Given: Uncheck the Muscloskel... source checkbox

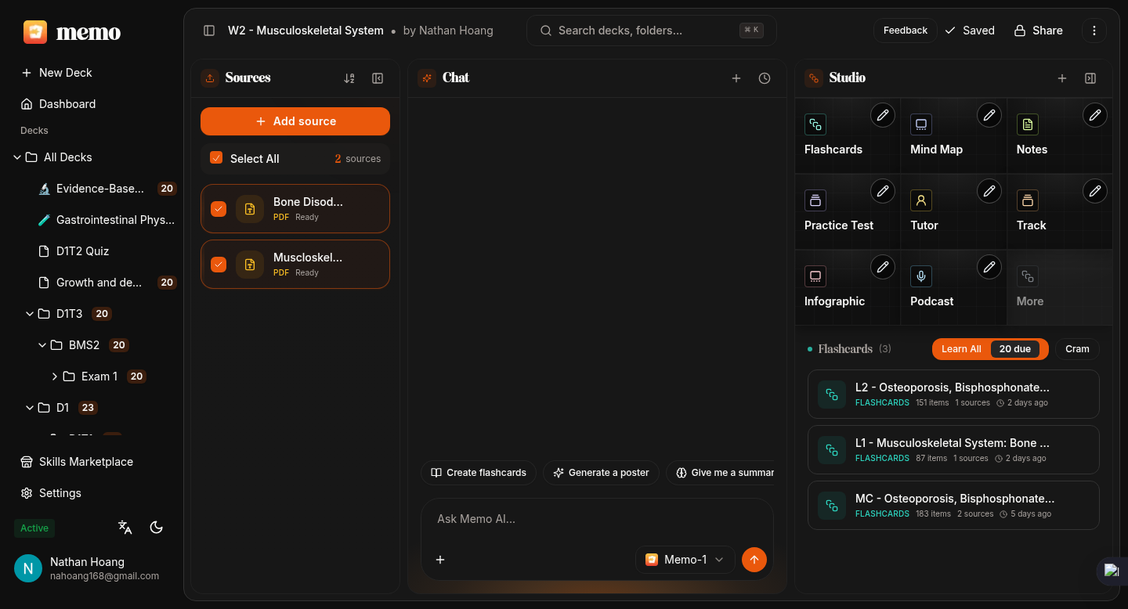Looking at the screenshot, I should coord(219,265).
